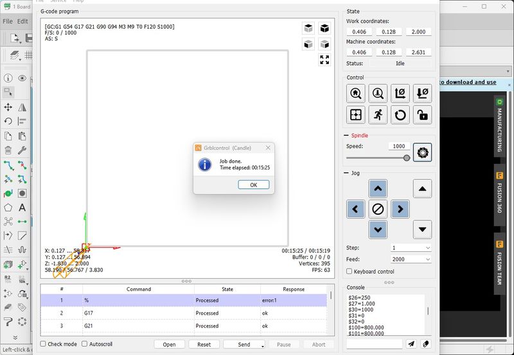Click the Zero XY control button
Screen dimensions: 514x355
tap(400, 94)
